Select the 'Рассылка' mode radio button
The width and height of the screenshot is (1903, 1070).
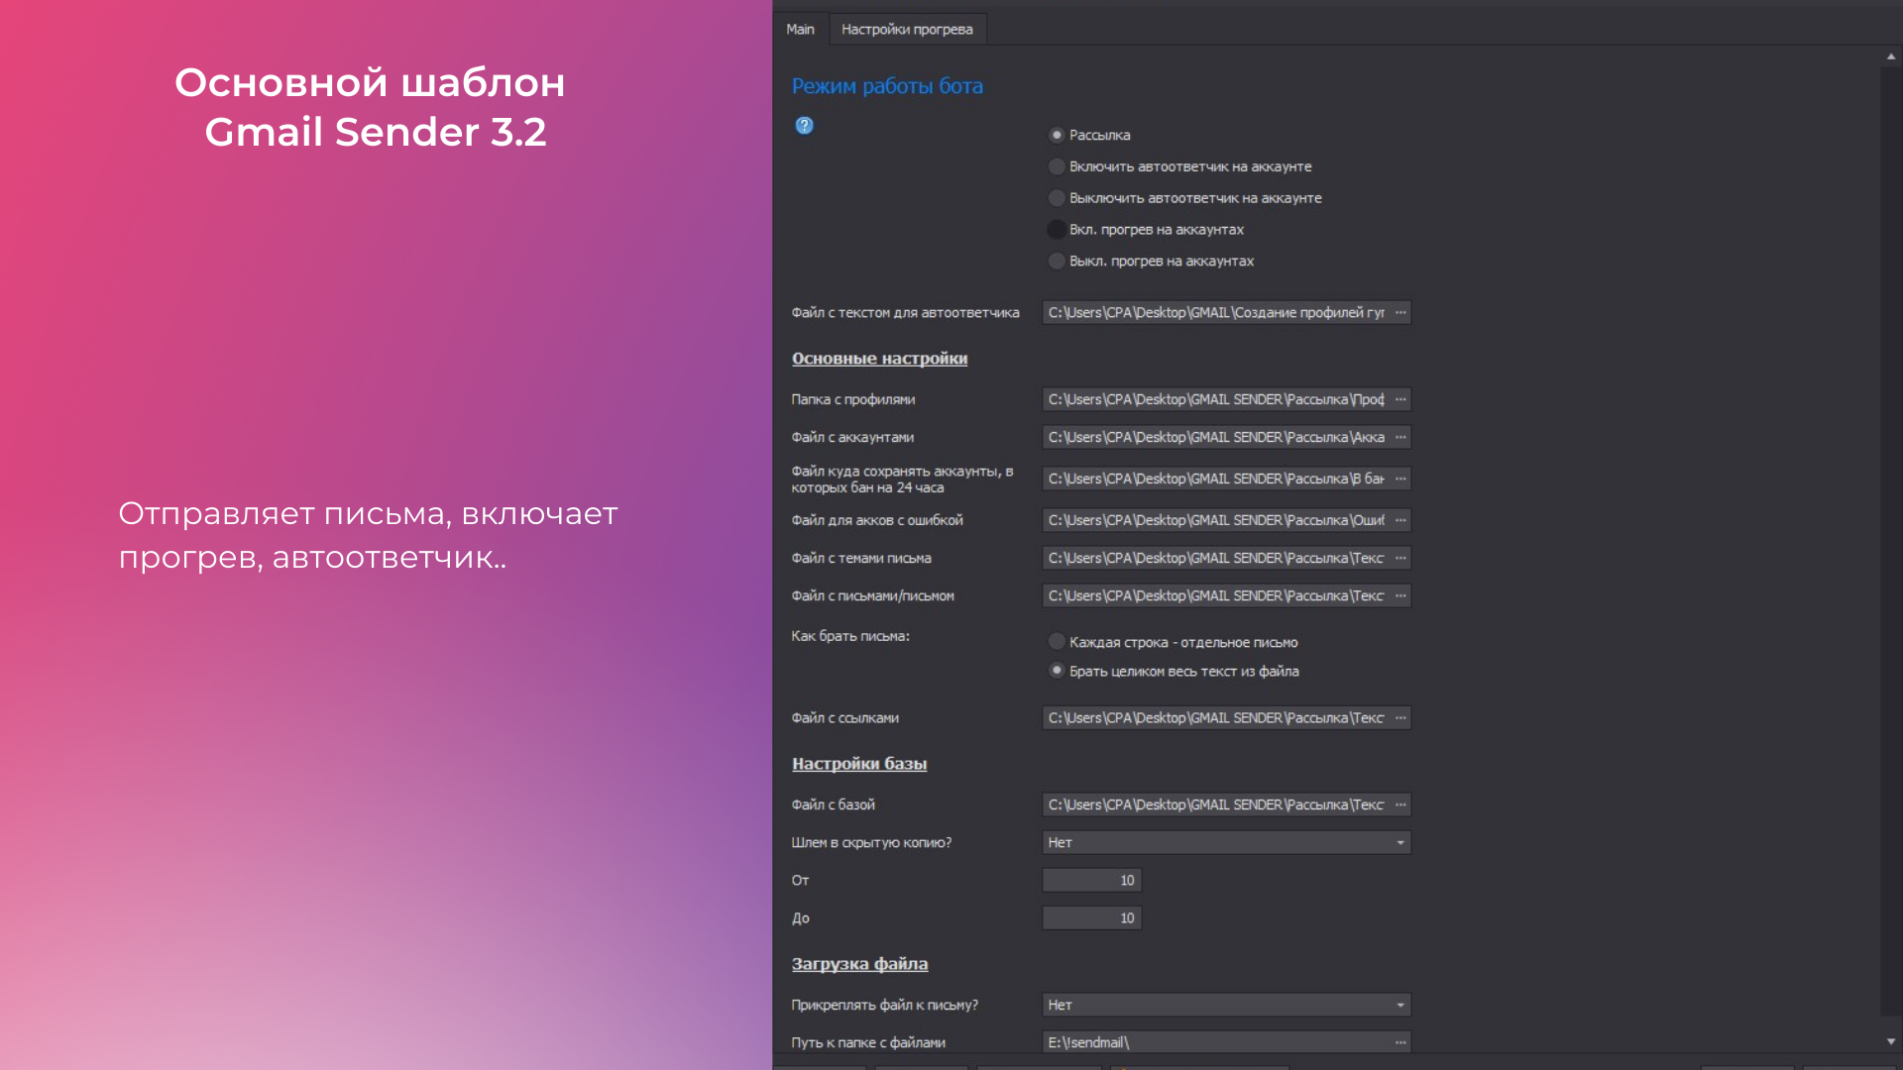[1057, 135]
